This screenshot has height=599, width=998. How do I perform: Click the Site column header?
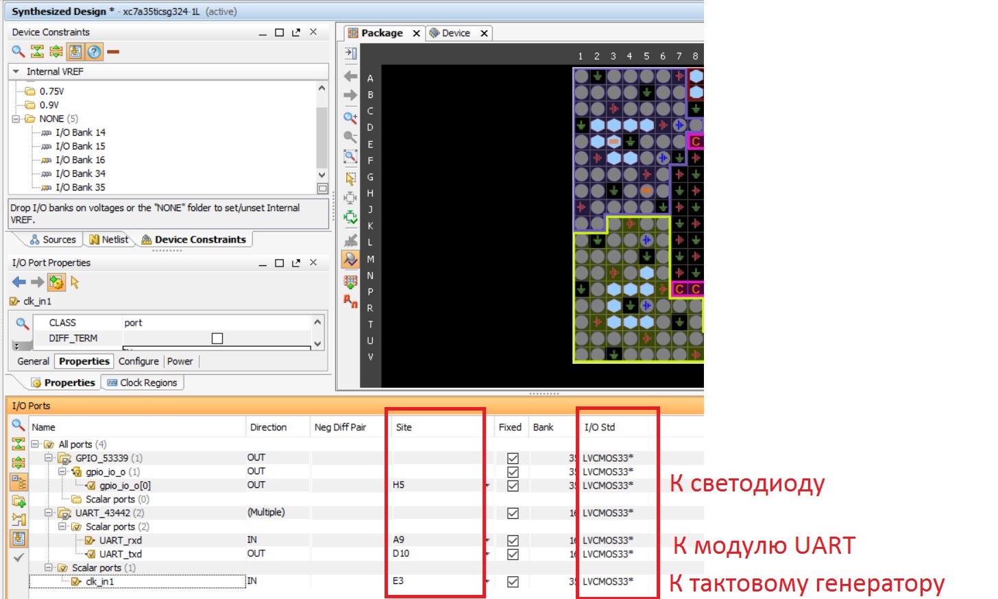tap(404, 427)
